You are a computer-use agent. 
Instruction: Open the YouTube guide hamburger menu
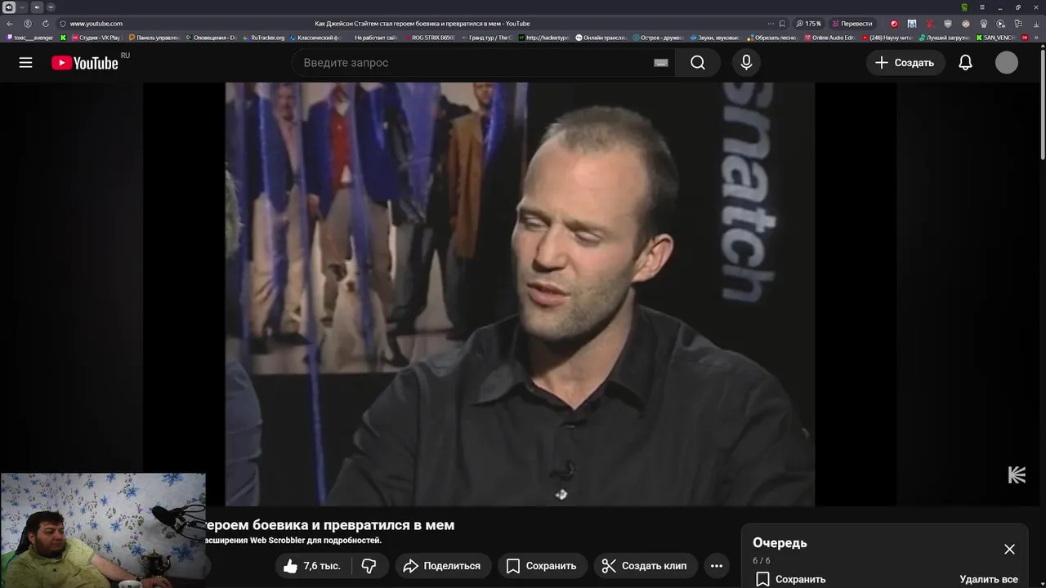point(25,63)
